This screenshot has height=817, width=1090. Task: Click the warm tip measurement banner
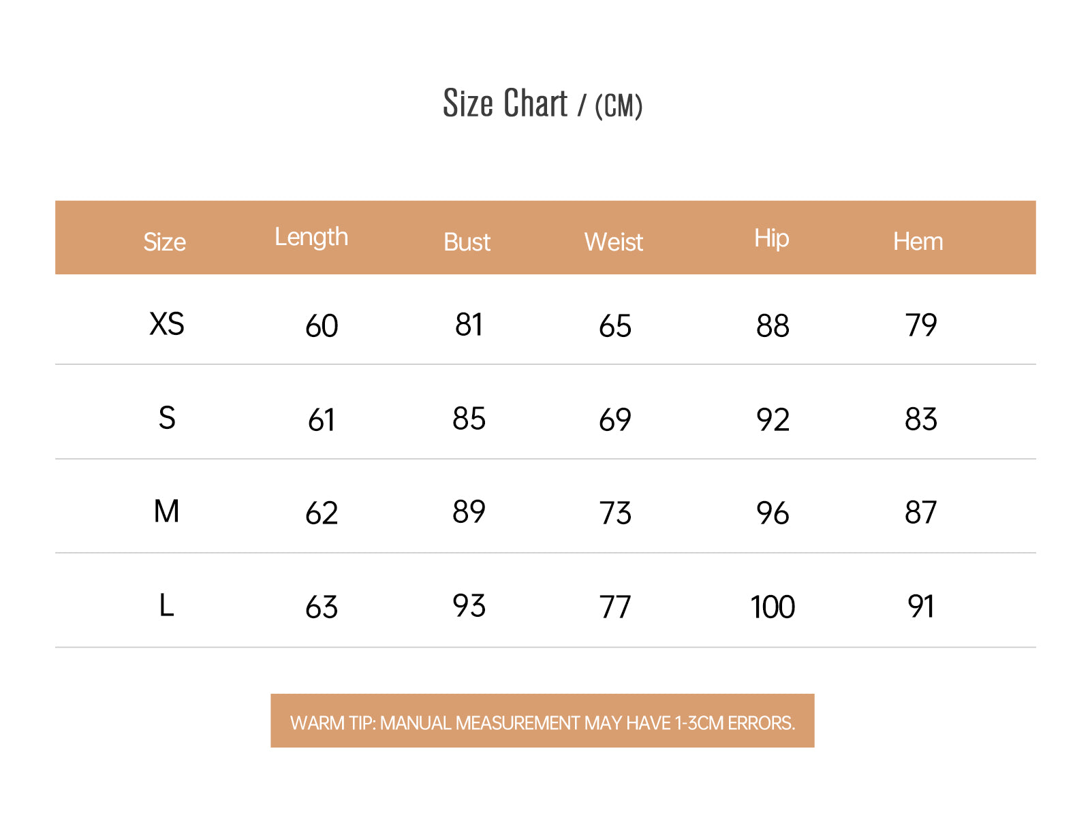coord(542,722)
